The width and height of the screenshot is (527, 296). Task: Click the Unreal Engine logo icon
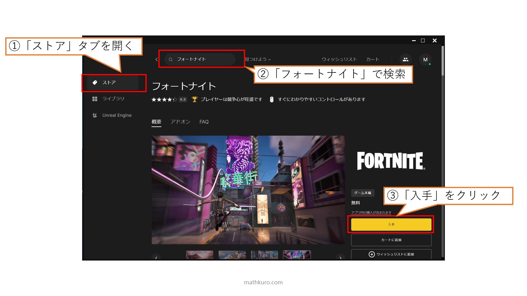(95, 115)
